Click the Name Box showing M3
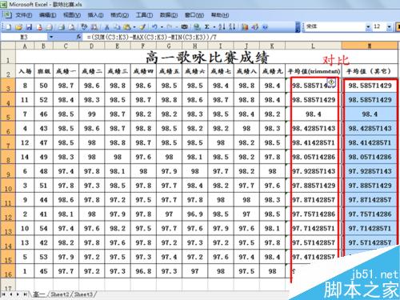The height and width of the screenshot is (300, 400). click(24, 37)
